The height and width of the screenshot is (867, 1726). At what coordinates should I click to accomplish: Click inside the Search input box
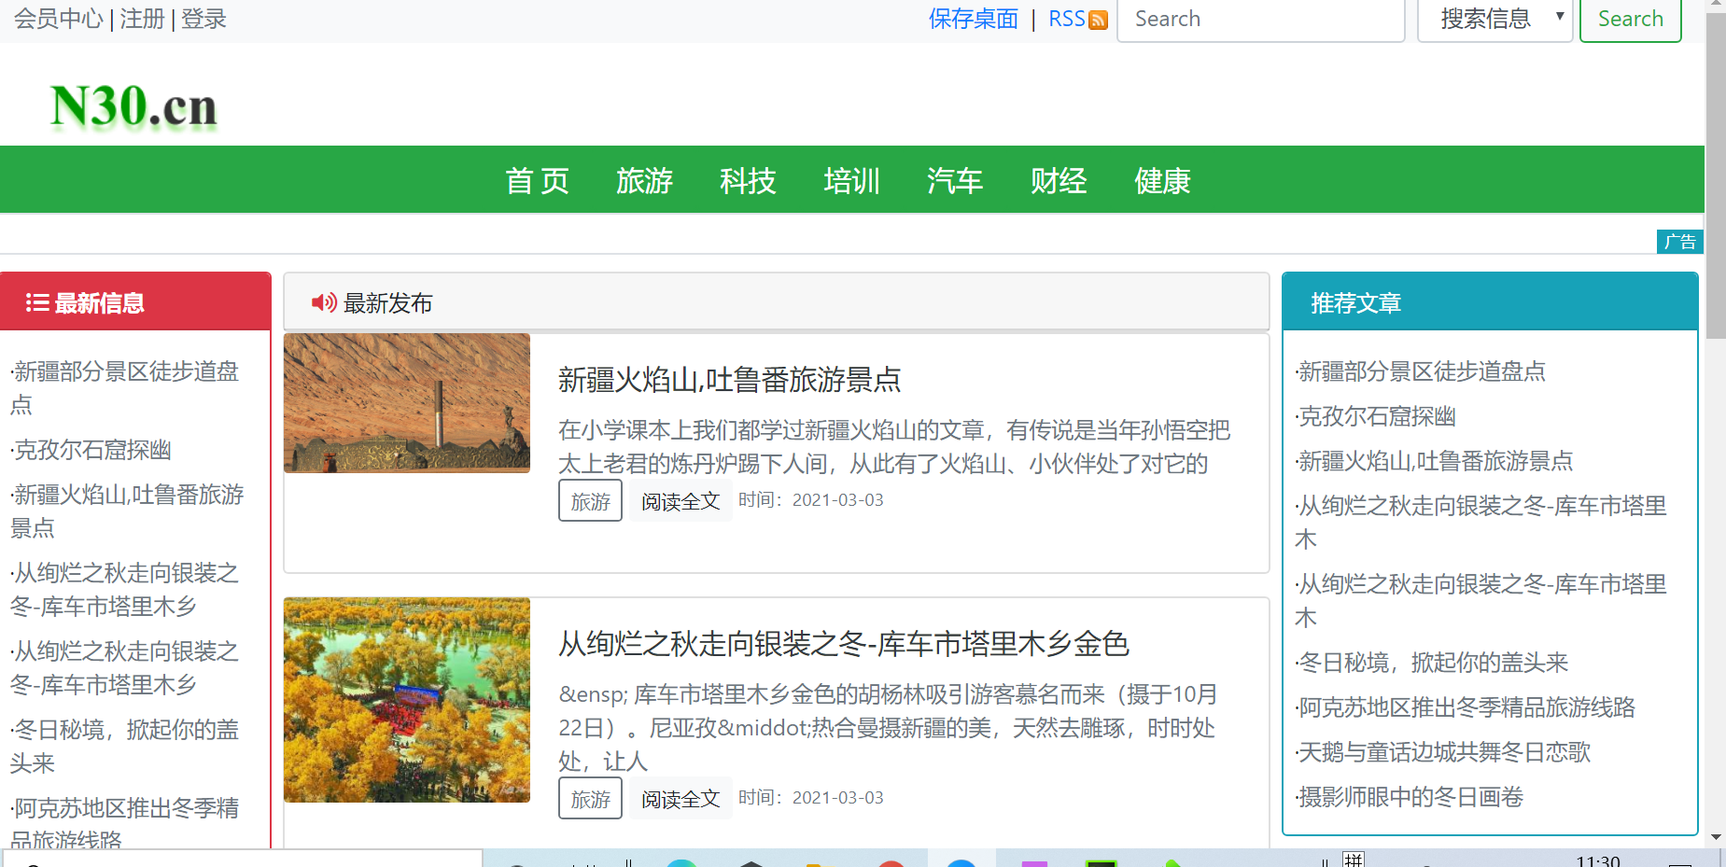[1260, 19]
